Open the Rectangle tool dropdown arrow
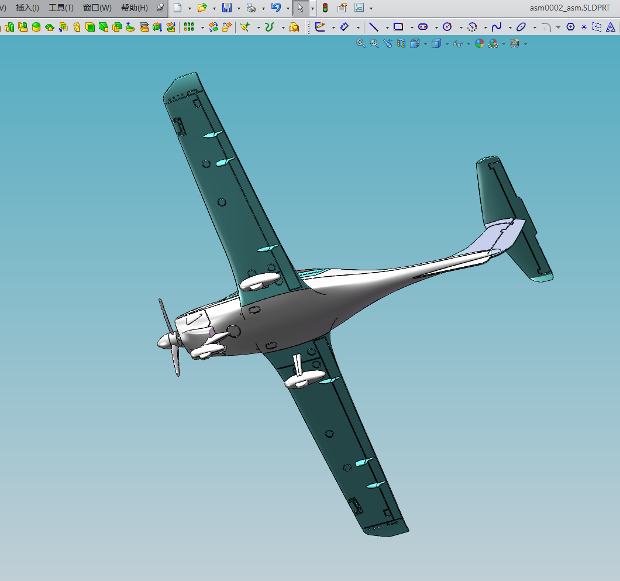The width and height of the screenshot is (620, 581). pos(412,27)
